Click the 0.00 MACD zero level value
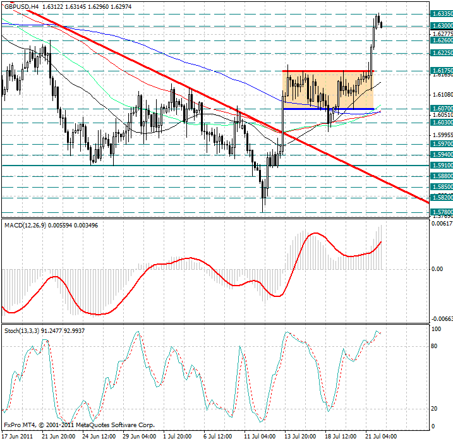Screen dimensions: 453x441 tap(437, 269)
